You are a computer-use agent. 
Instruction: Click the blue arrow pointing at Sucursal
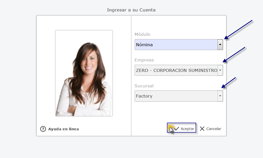229,83
